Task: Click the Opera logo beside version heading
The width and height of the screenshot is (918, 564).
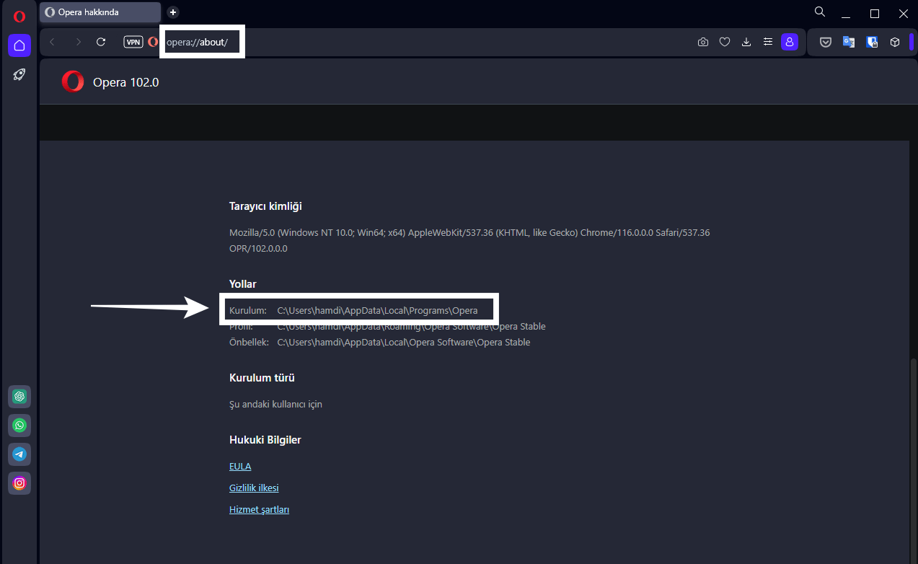Action: coord(72,81)
